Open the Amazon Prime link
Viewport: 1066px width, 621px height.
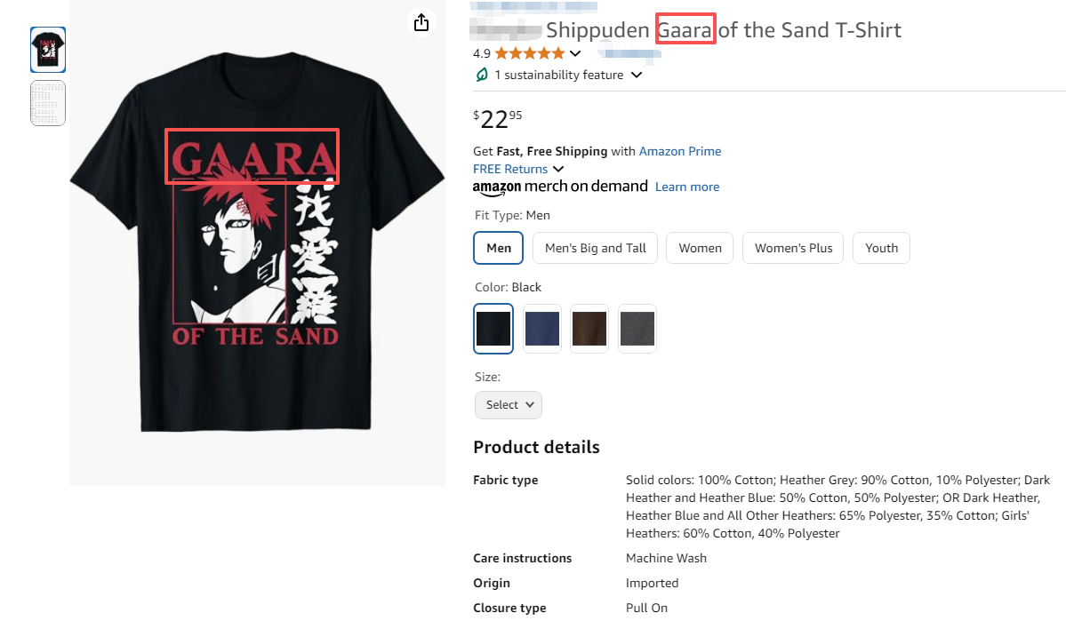(680, 151)
